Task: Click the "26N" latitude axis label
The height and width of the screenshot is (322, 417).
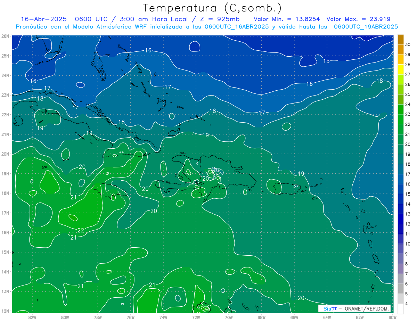Action: [x=5, y=36]
